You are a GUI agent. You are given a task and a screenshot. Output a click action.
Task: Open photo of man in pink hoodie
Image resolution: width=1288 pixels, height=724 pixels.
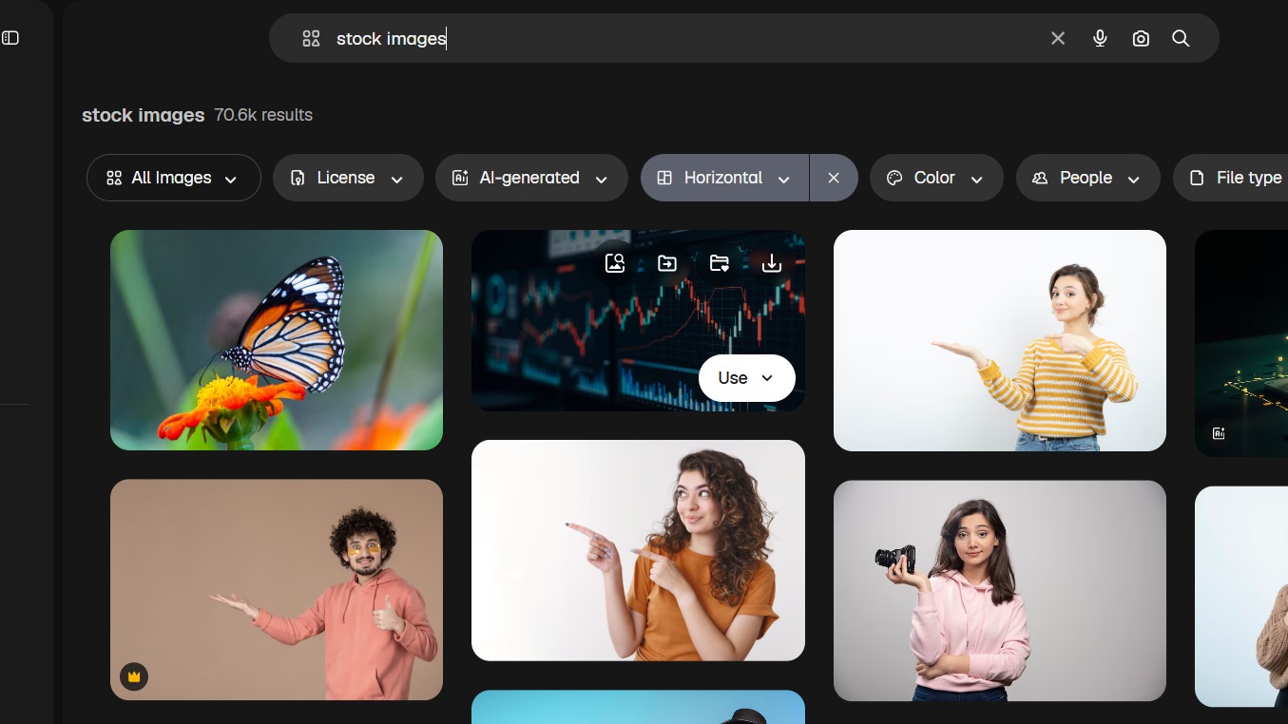tap(277, 589)
